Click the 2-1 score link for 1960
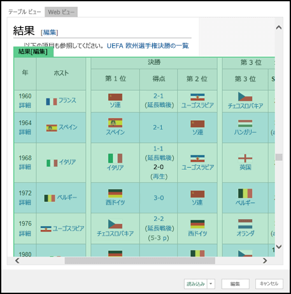Viewport: 291px width, 294px height. [x=159, y=96]
